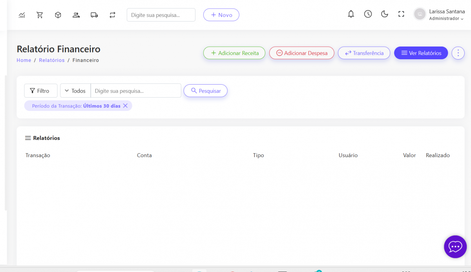
Task: Toggle fullscreen mode
Action: pos(401,14)
